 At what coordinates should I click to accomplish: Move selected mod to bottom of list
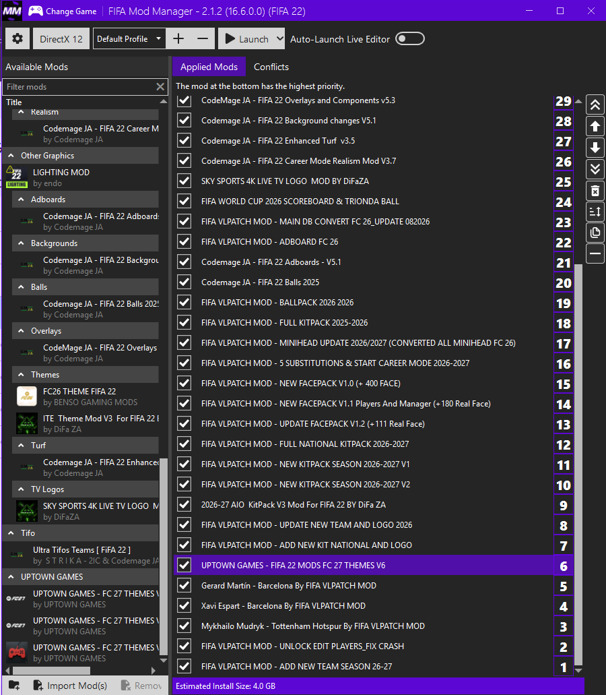tap(595, 169)
